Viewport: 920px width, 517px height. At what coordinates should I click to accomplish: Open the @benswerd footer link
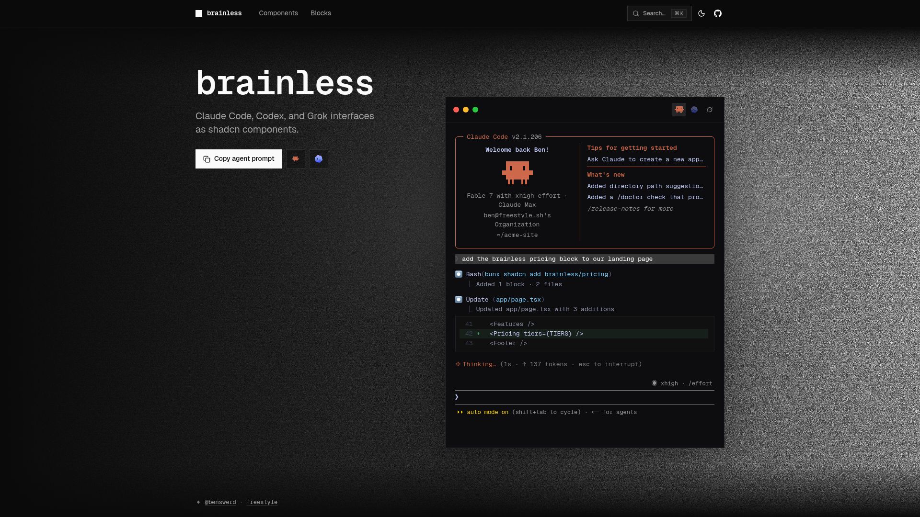(220, 502)
